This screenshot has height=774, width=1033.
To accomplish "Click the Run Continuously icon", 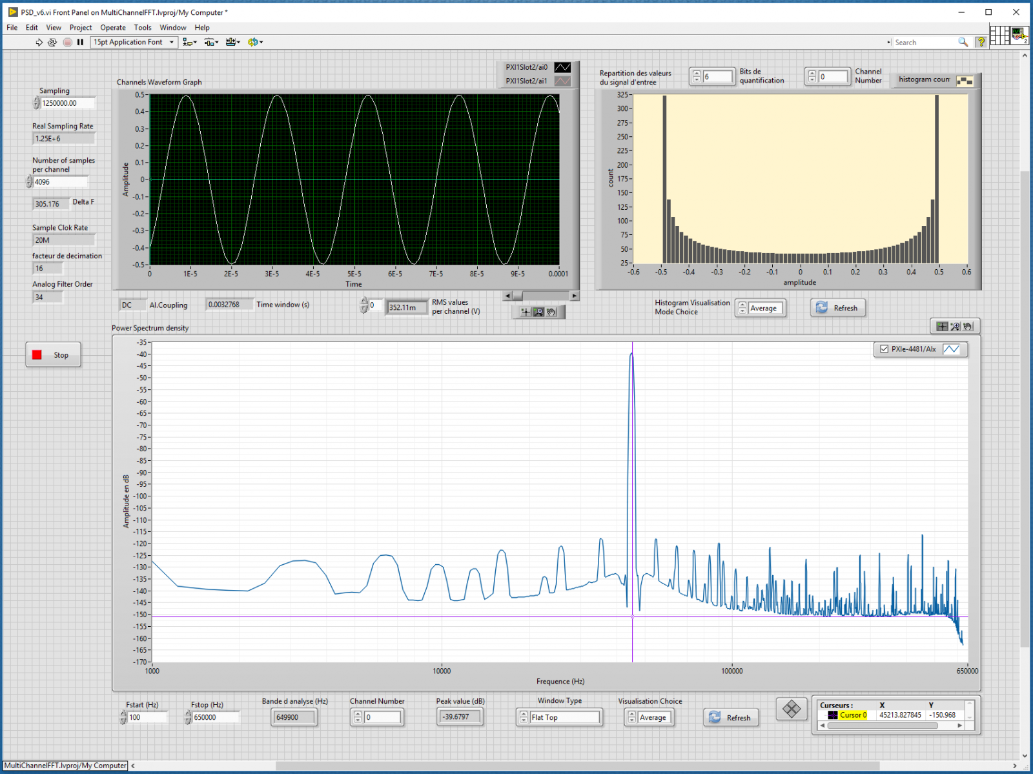I will (x=52, y=42).
